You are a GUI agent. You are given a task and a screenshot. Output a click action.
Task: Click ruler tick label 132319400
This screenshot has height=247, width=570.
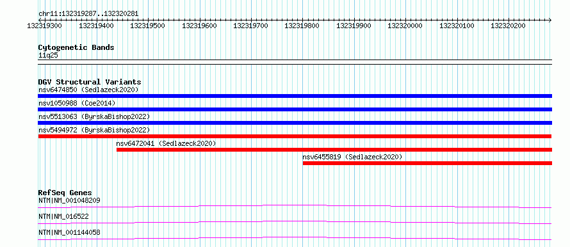(x=96, y=26)
